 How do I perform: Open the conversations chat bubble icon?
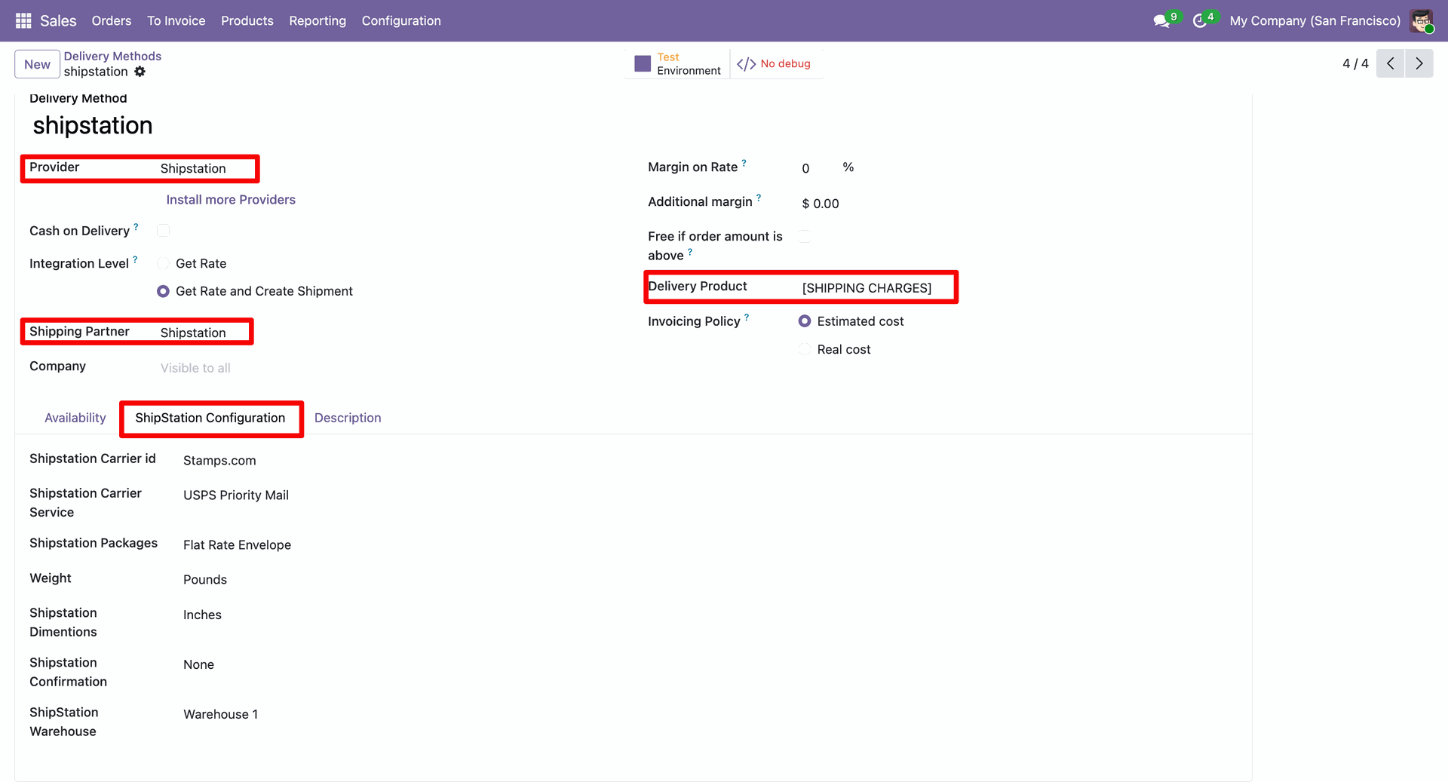click(1161, 21)
